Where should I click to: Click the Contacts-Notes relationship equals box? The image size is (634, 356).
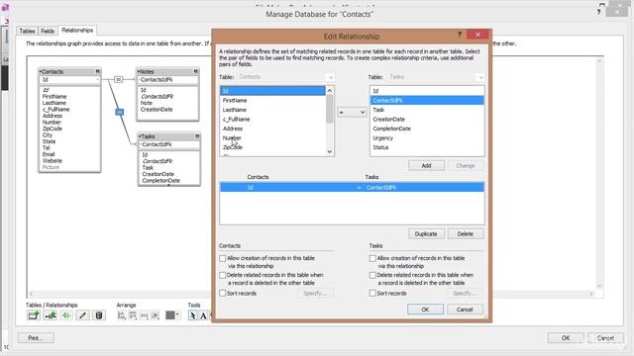click(x=118, y=79)
